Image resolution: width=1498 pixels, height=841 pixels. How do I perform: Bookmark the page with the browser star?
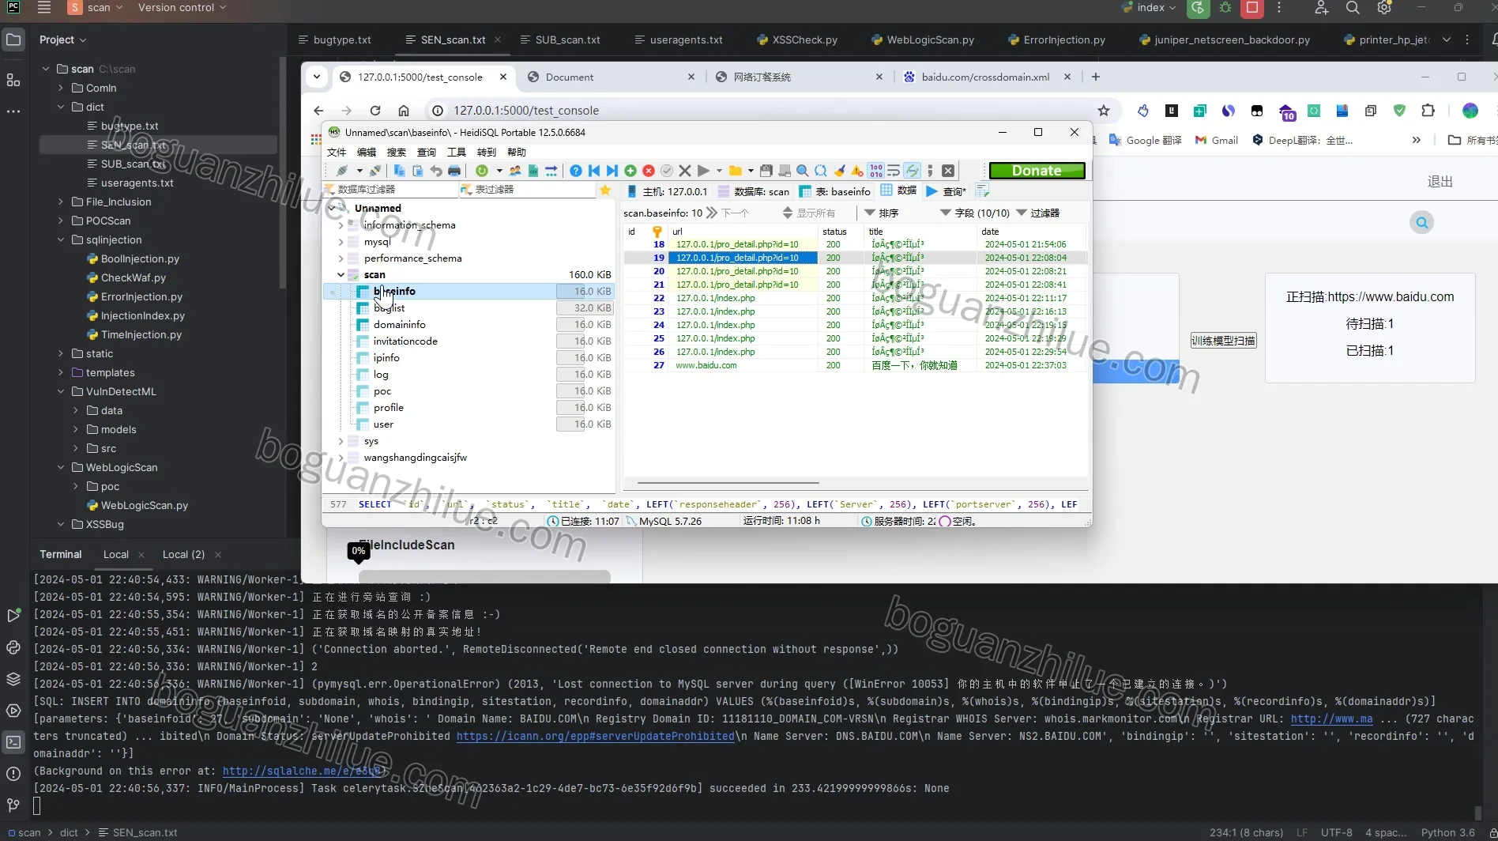[1104, 111]
